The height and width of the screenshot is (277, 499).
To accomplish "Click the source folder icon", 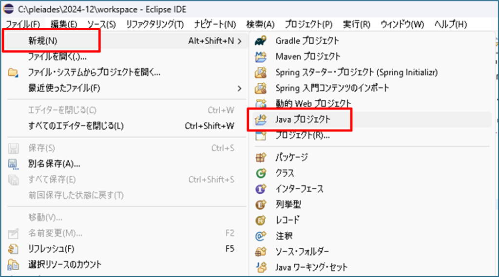I will (x=262, y=252).
